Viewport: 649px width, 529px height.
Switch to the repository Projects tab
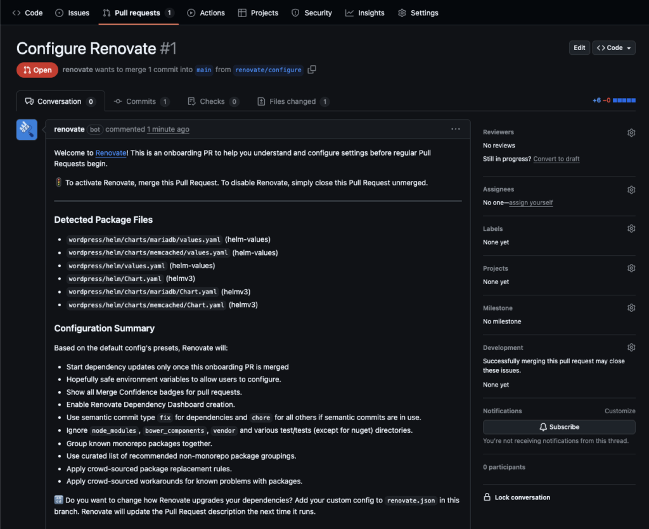tap(259, 13)
